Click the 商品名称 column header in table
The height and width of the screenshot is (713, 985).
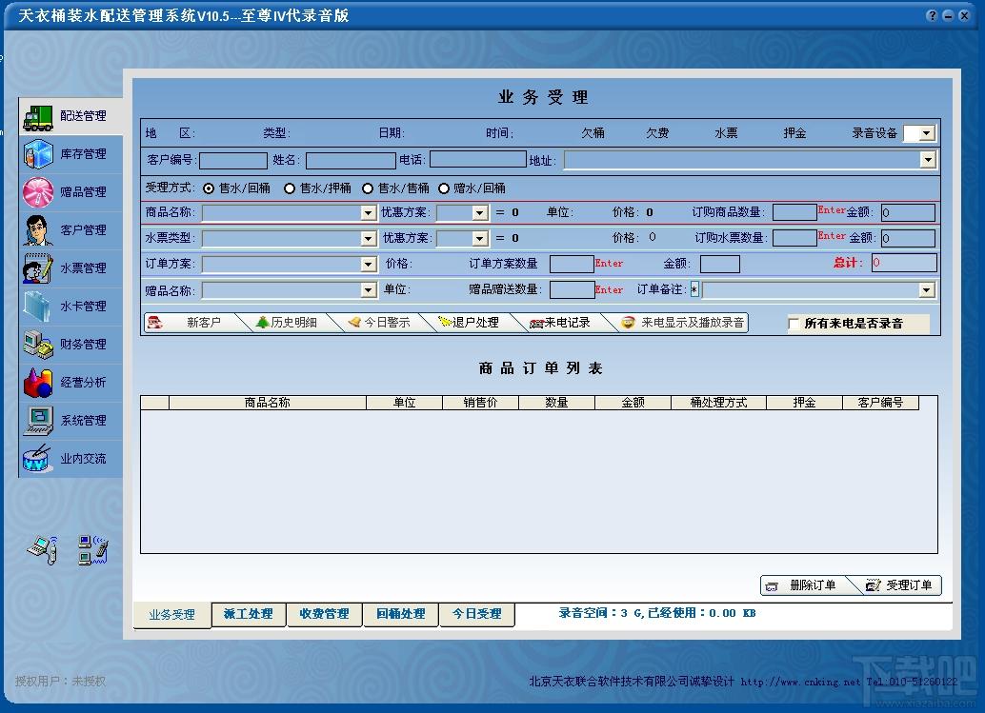click(268, 403)
